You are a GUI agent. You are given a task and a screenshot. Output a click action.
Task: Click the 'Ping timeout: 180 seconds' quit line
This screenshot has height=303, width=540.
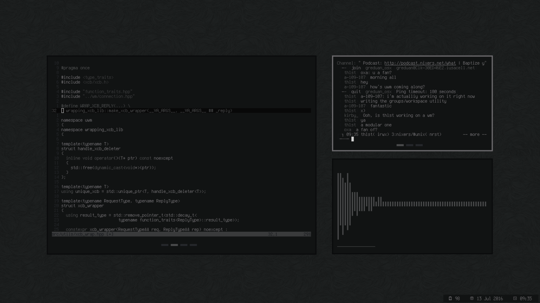tap(426, 92)
